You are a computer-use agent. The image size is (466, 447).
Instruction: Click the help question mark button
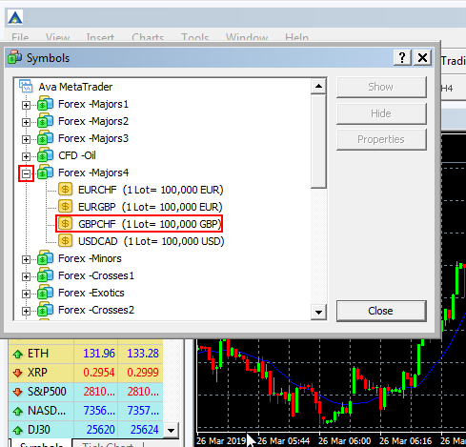tap(402, 57)
